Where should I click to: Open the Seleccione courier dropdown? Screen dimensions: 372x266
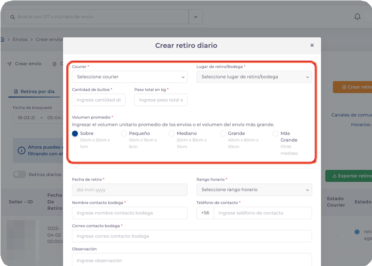(129, 77)
